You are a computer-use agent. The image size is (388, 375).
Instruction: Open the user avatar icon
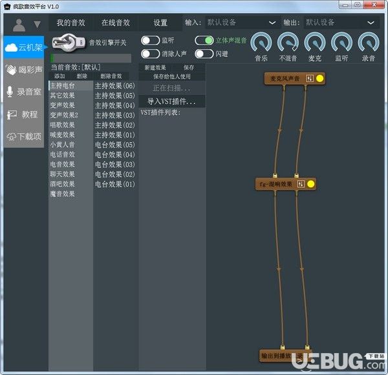[19, 25]
